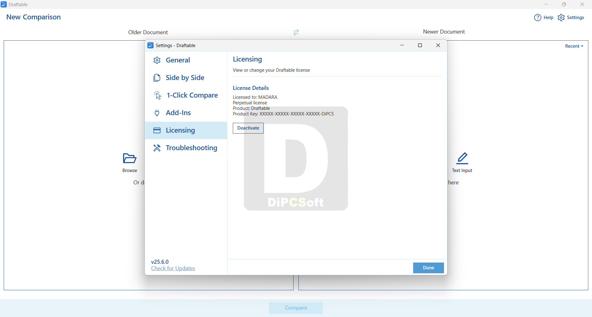Click the Add-Ins plug icon
Image resolution: width=592 pixels, height=317 pixels.
[x=157, y=113]
